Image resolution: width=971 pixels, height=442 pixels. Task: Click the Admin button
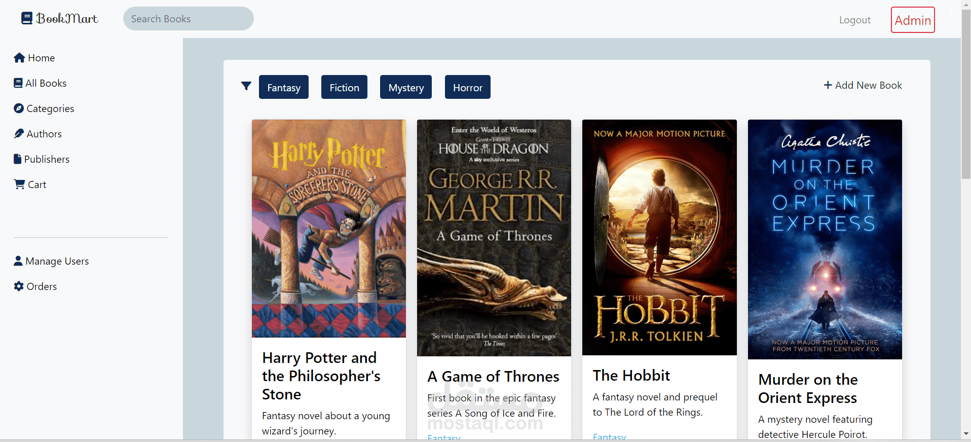point(913,20)
